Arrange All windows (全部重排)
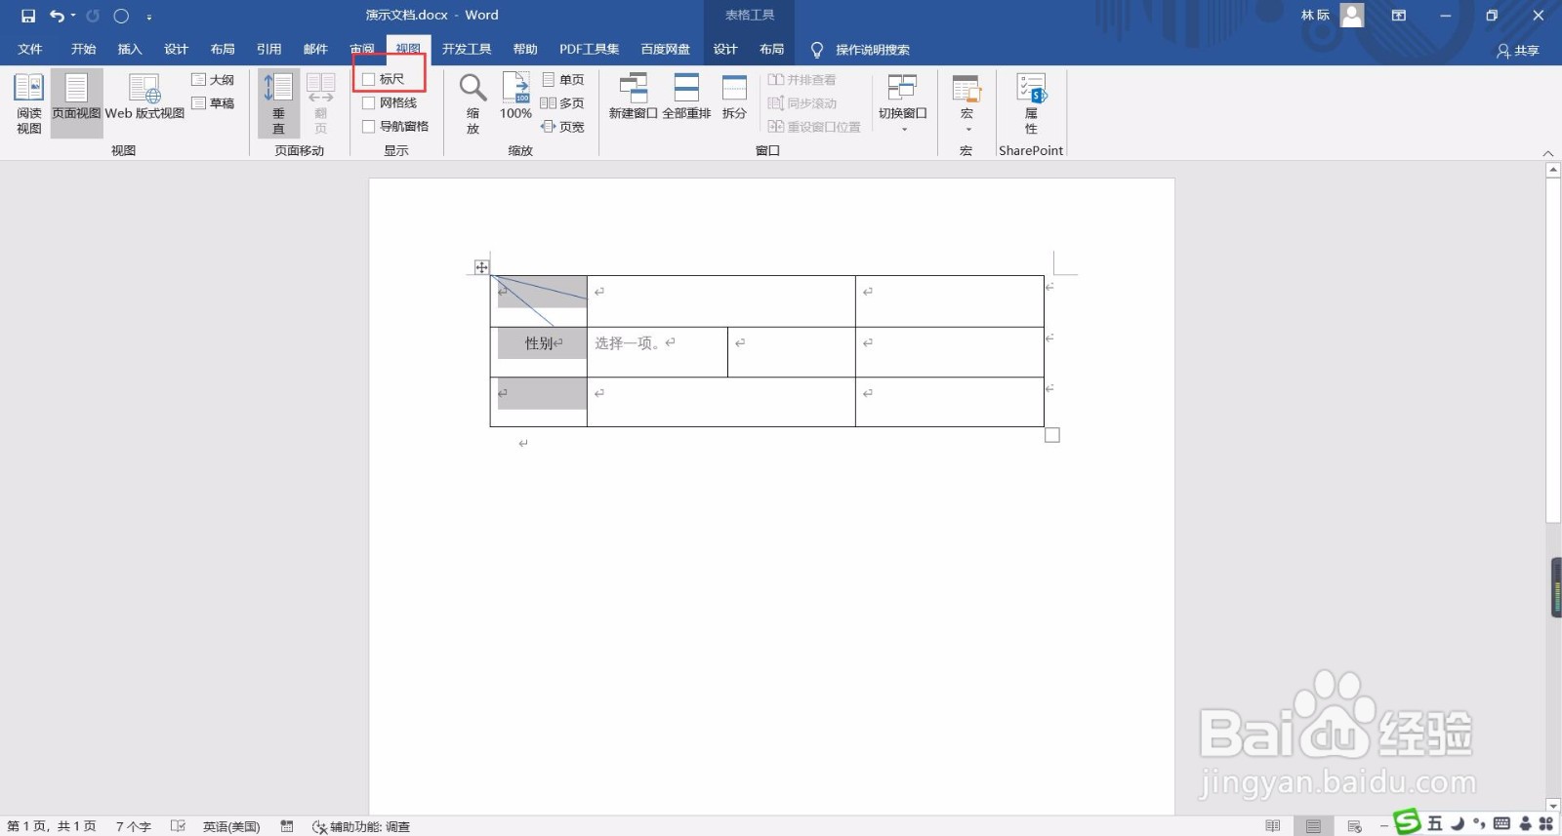This screenshot has width=1562, height=836. click(x=686, y=98)
